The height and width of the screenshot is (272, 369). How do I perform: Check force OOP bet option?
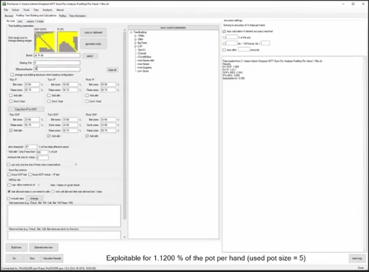click(9, 175)
